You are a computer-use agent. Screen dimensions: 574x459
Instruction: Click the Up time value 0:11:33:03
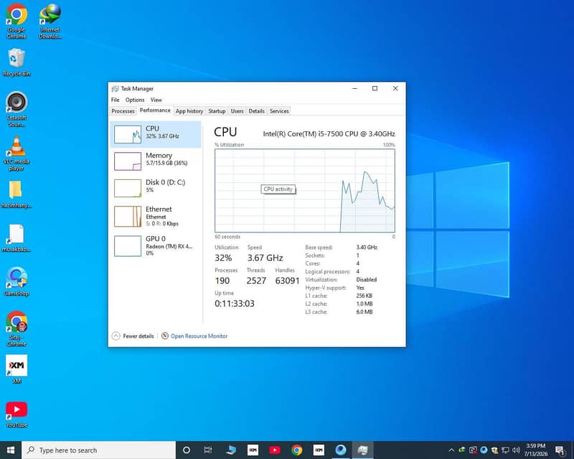pyautogui.click(x=235, y=303)
